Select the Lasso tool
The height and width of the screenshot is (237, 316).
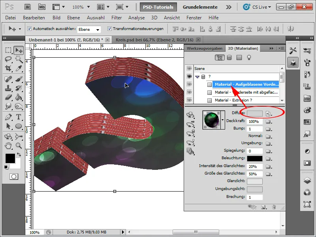[x=8, y=59]
